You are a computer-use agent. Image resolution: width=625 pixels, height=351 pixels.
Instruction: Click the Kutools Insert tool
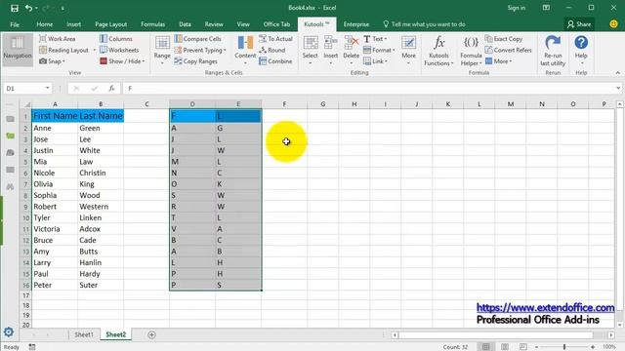(x=330, y=51)
